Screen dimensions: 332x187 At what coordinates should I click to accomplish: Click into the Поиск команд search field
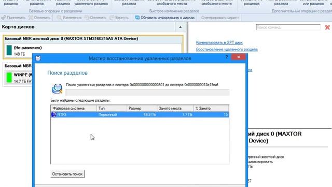click(288, 28)
